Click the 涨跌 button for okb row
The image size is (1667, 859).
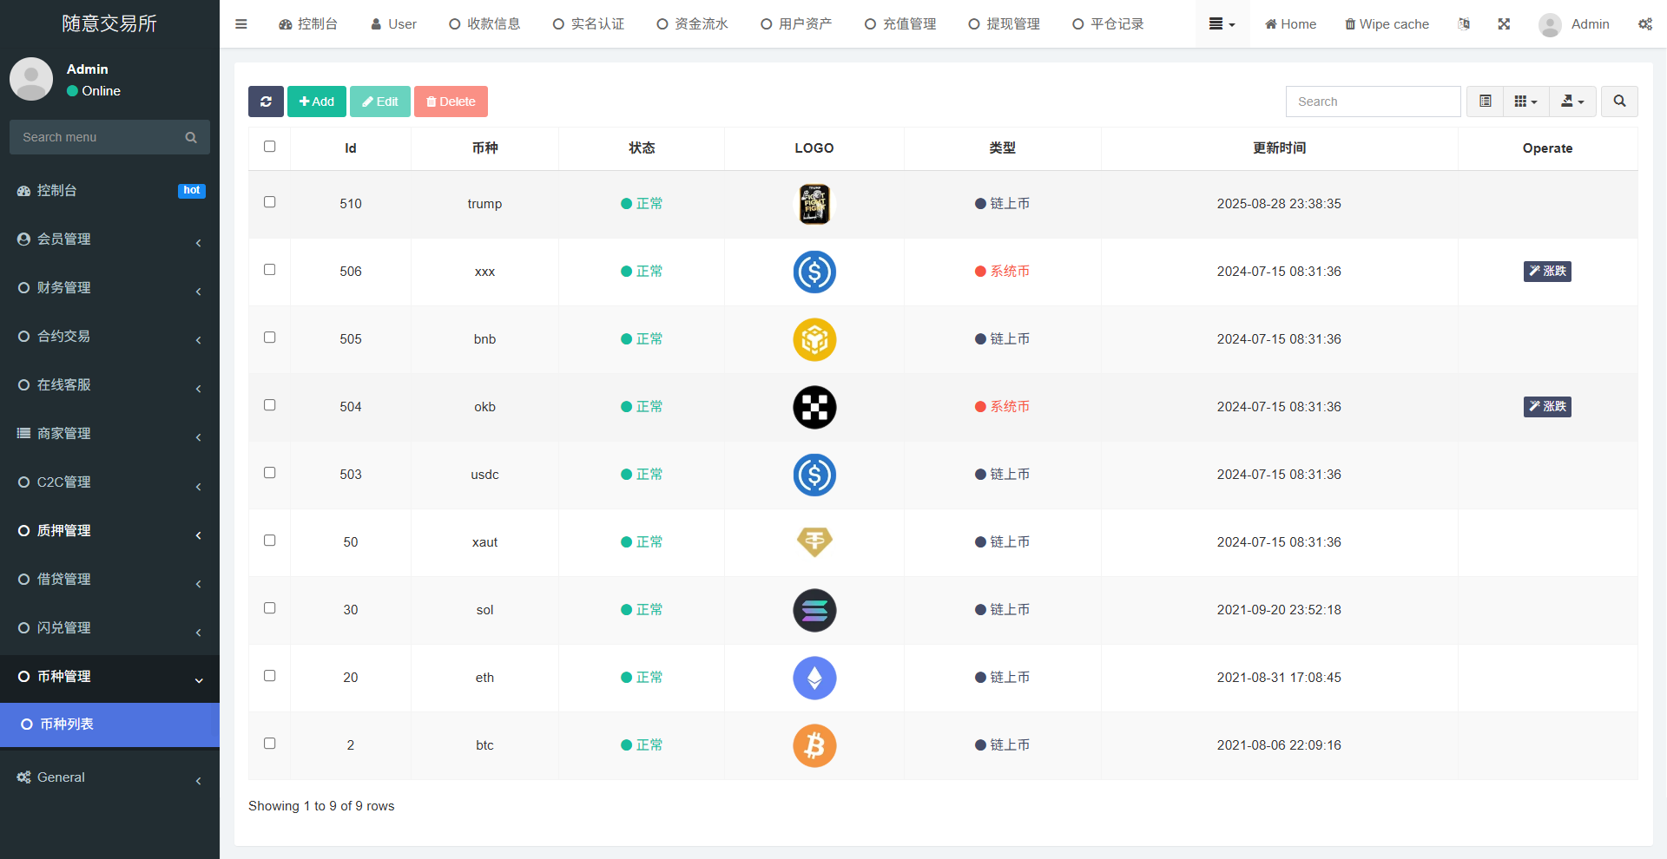point(1547,407)
